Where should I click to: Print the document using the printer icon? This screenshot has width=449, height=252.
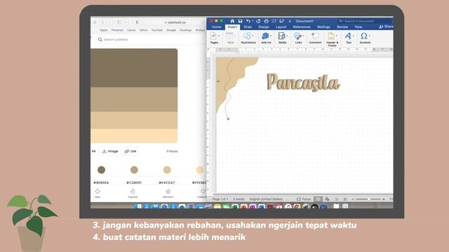point(266,21)
